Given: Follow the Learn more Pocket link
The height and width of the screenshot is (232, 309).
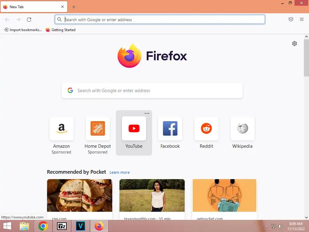Looking at the screenshot, I should (x=119, y=172).
